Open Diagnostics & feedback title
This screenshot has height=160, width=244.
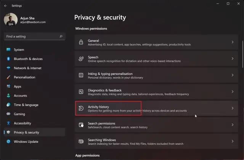pos(105,90)
